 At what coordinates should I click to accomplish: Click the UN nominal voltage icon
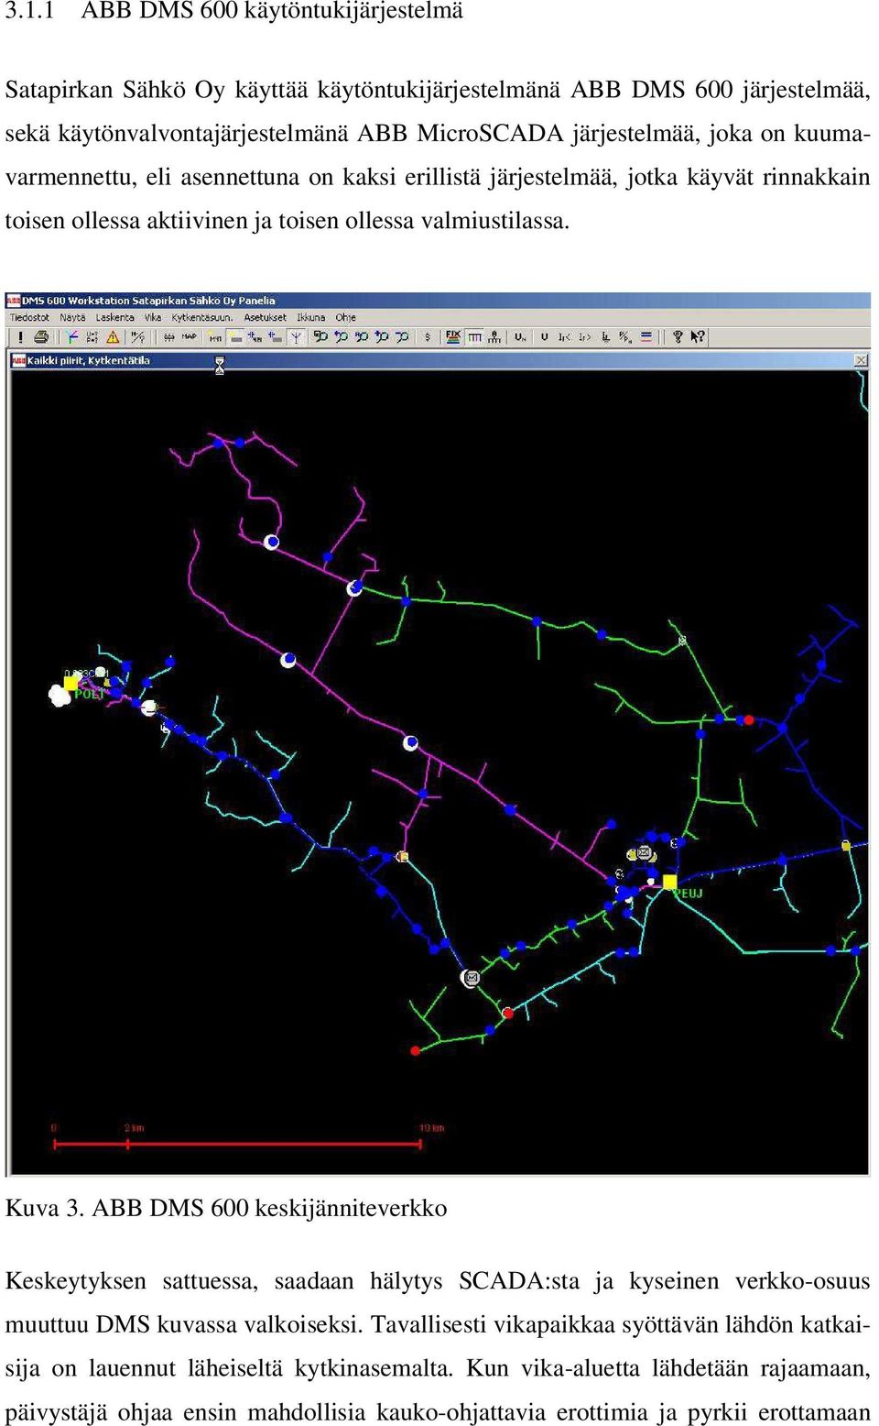tap(520, 337)
